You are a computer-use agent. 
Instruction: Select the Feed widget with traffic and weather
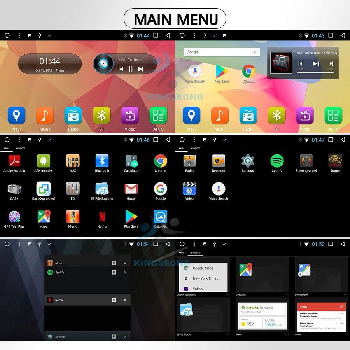click(x=262, y=317)
